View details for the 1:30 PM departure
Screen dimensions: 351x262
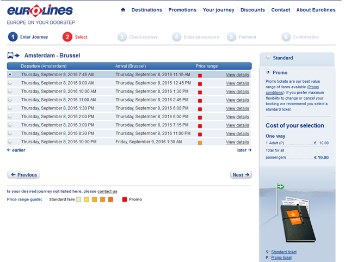pos(237,108)
